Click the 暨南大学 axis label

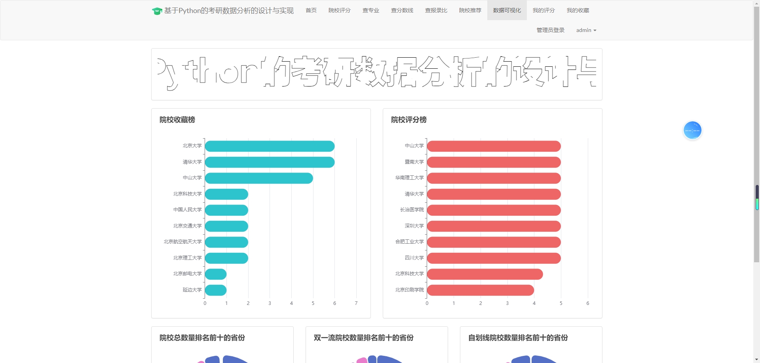414,162
